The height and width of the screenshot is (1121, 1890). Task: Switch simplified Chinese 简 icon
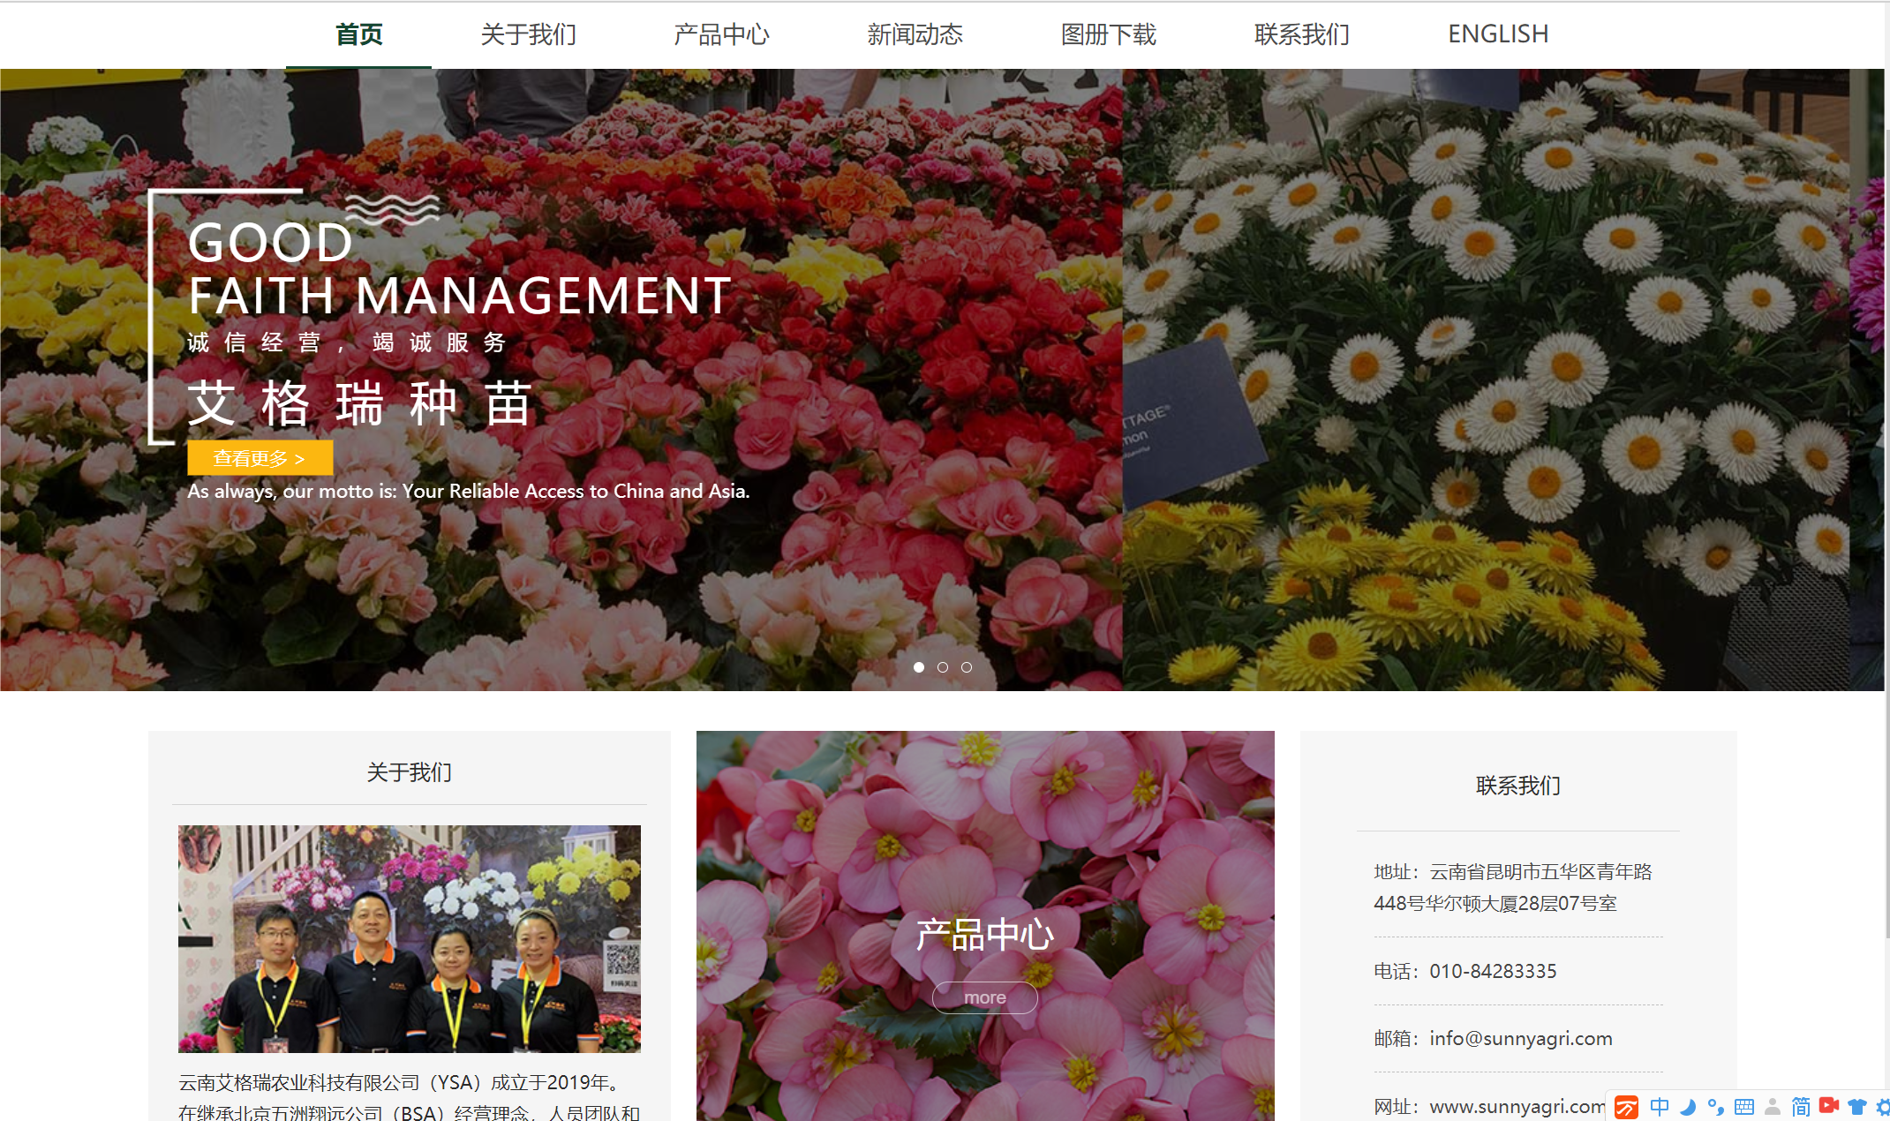[x=1801, y=1107]
